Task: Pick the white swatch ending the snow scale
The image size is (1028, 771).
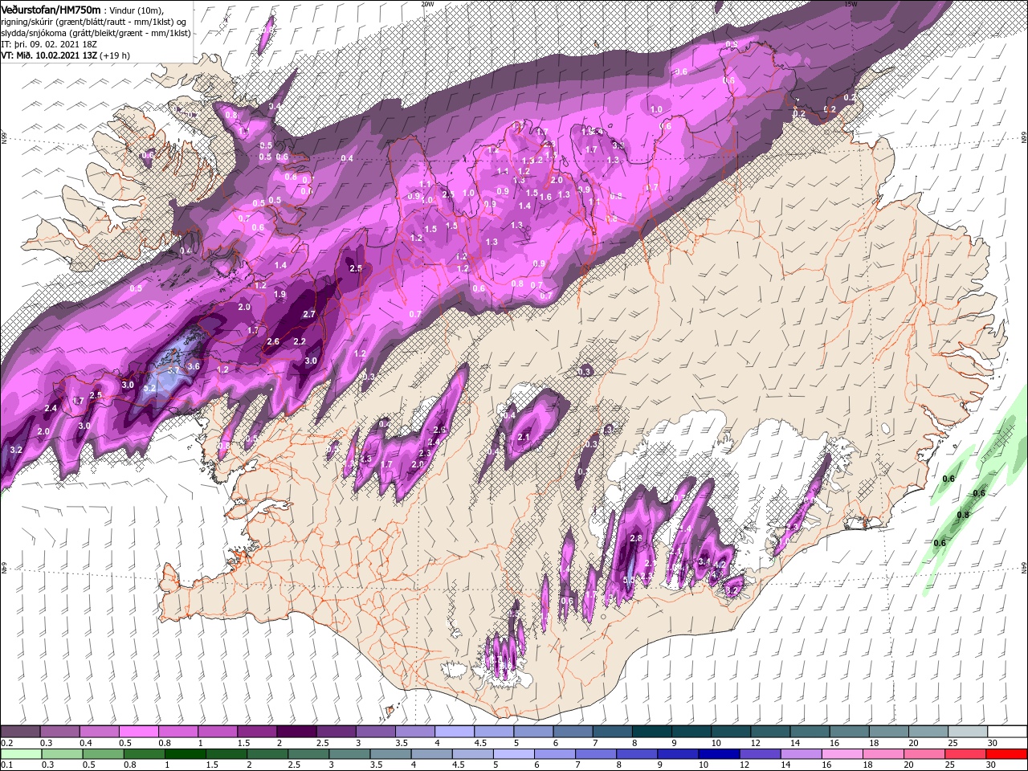Action: [x=1006, y=732]
